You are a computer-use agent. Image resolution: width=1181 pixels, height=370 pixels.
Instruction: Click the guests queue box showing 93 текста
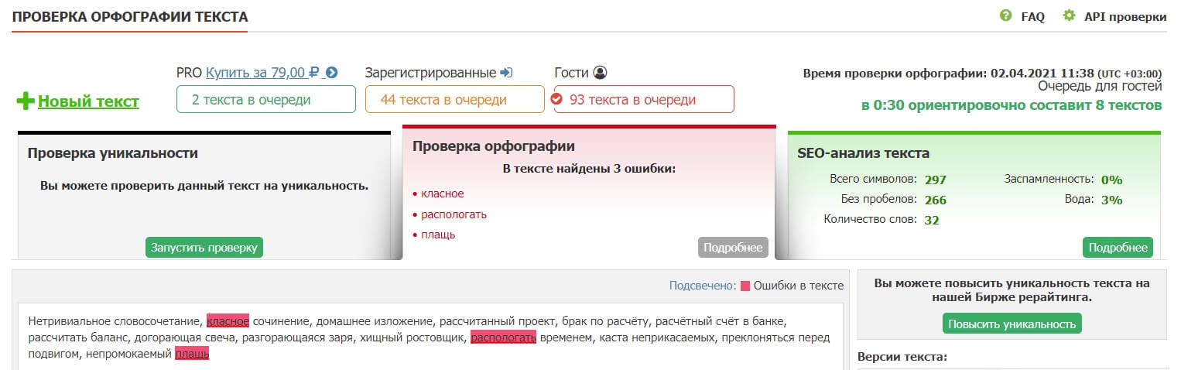pyautogui.click(x=644, y=99)
